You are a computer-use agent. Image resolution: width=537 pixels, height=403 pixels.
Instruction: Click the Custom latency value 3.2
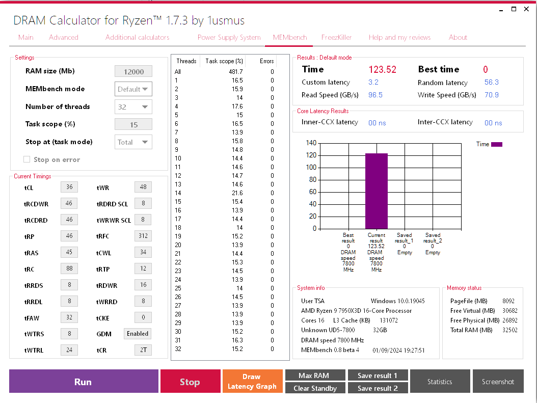coord(373,82)
